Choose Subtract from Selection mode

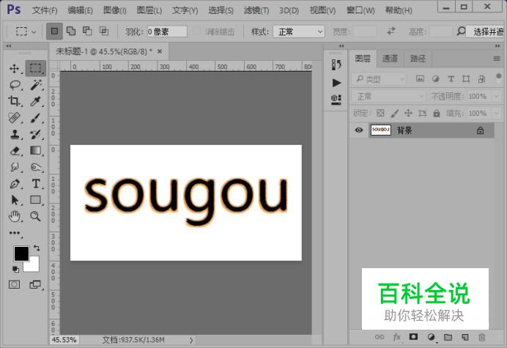pos(87,32)
